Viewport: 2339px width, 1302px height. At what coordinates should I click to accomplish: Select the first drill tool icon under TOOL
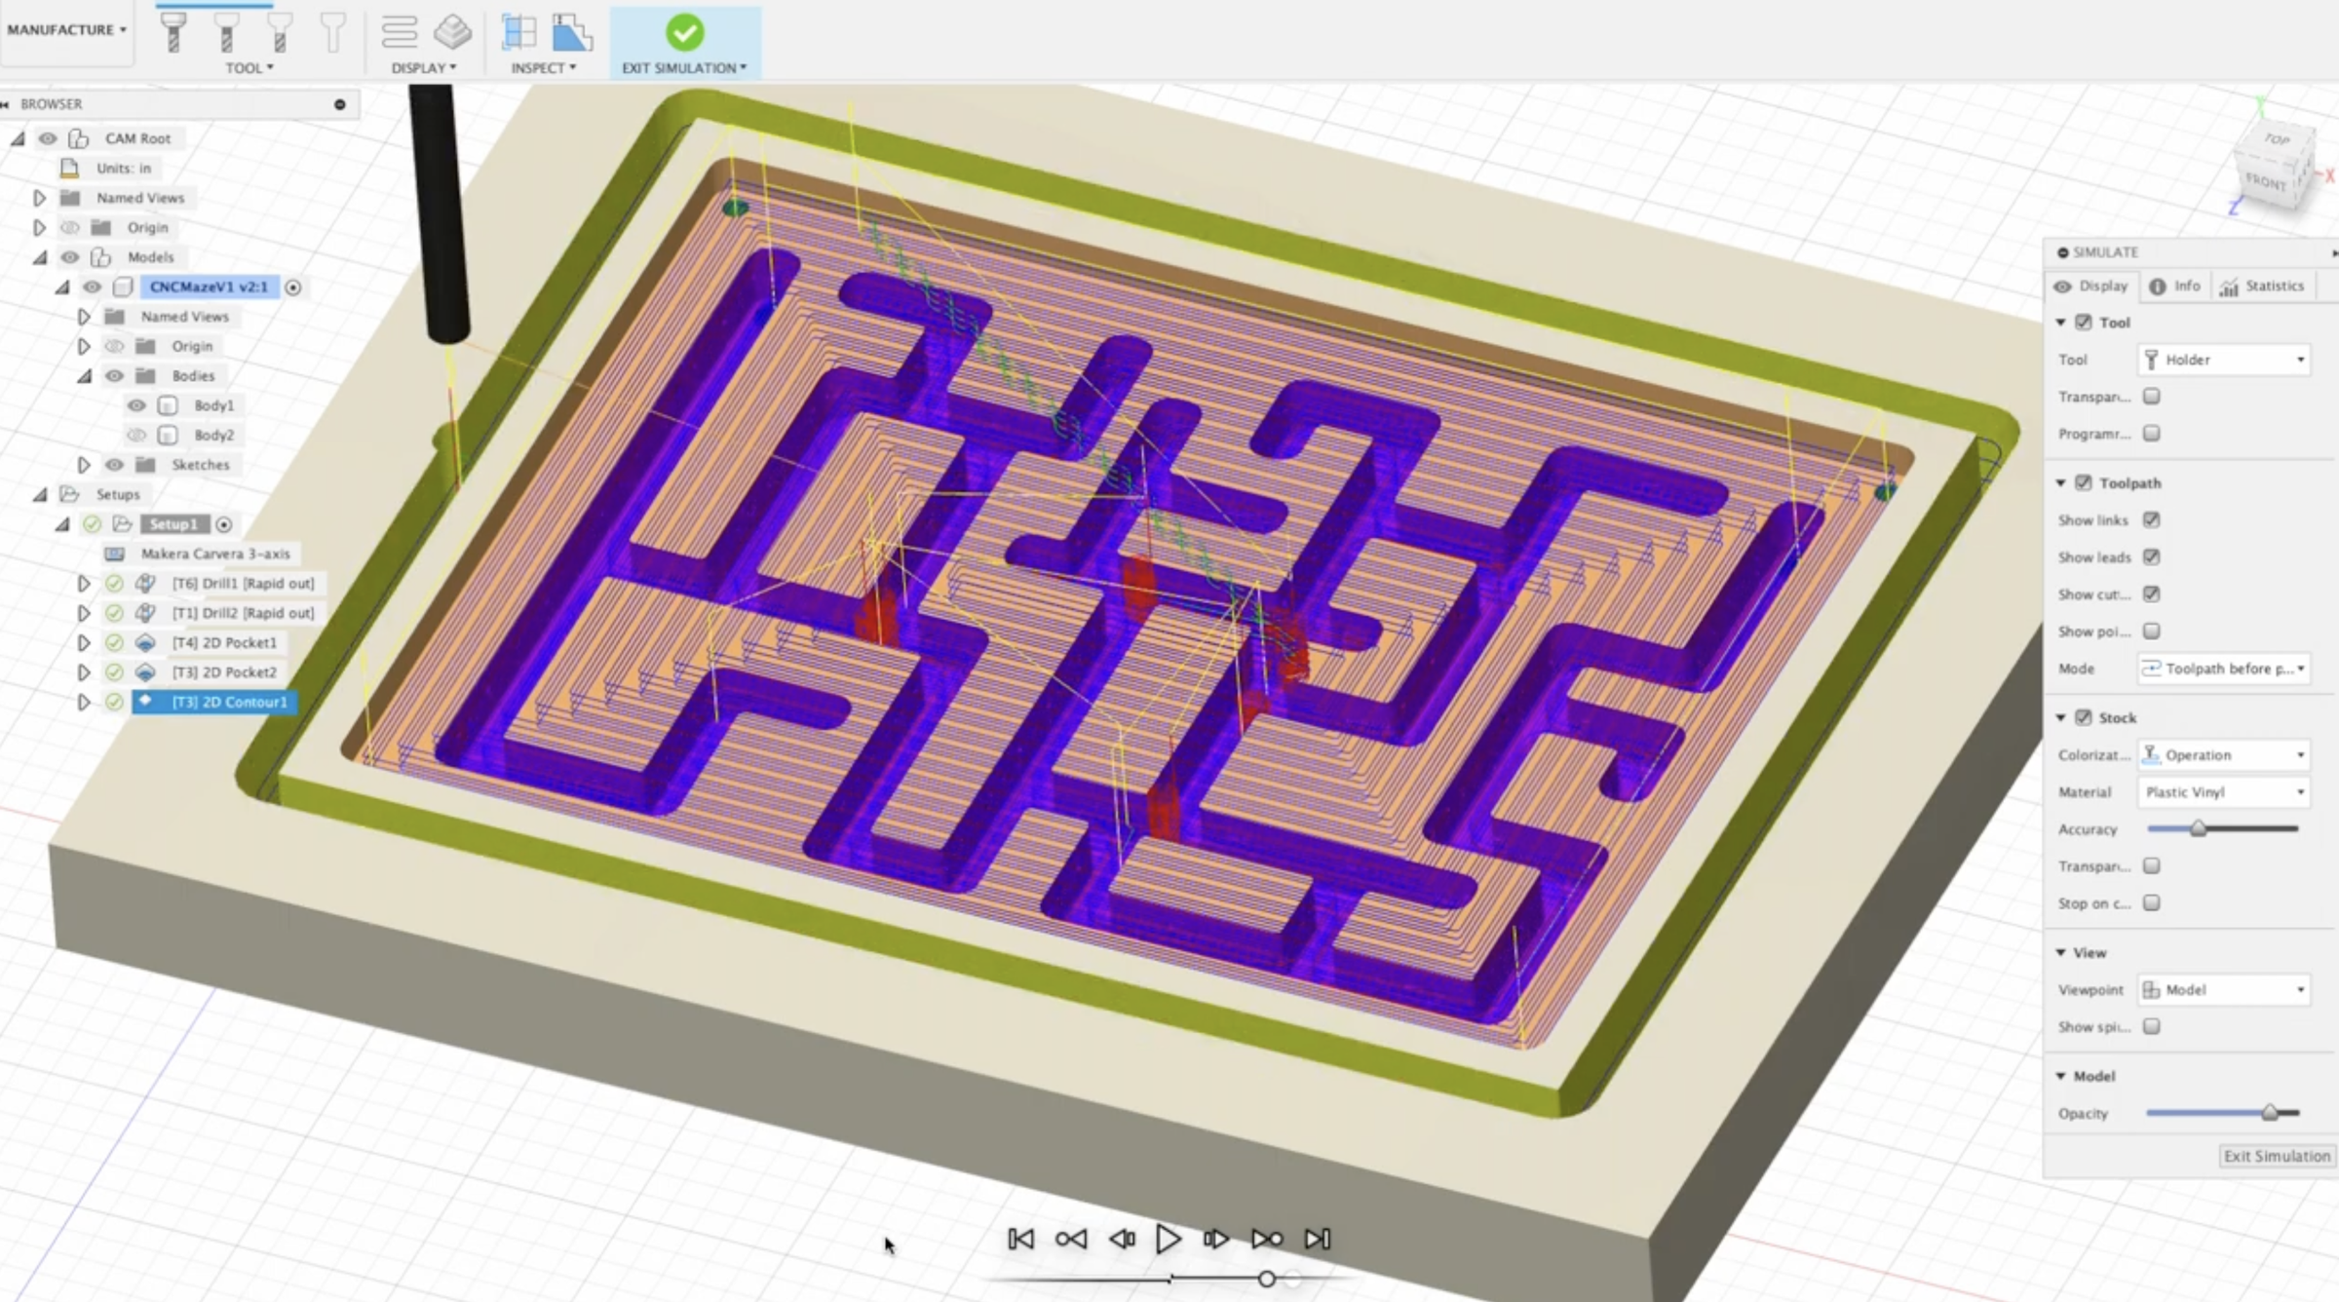point(173,33)
